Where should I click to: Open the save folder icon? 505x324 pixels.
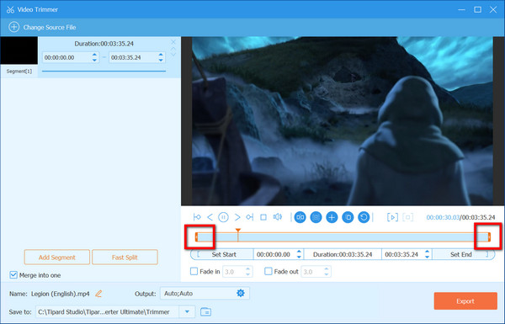tap(206, 311)
